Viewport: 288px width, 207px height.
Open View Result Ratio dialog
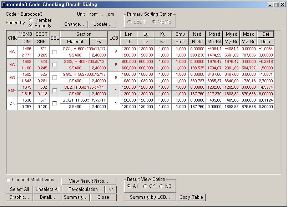pyautogui.click(x=89, y=181)
